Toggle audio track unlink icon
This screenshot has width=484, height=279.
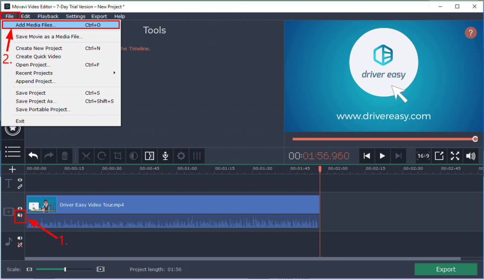(20, 245)
